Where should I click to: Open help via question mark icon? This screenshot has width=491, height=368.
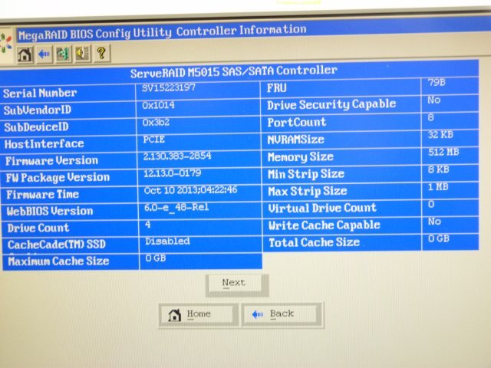click(102, 53)
